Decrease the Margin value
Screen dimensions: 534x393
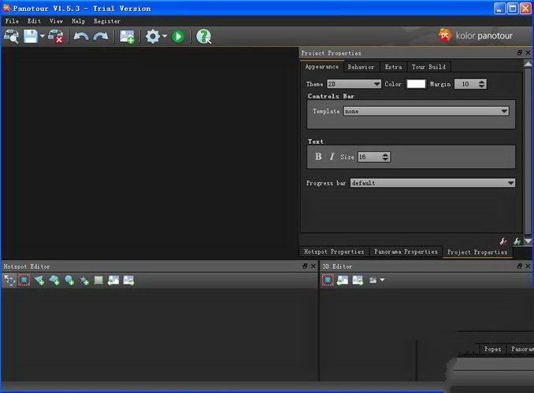(481, 86)
